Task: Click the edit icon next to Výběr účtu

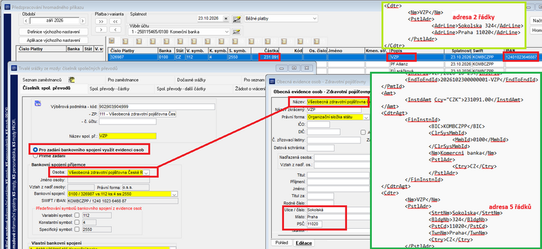Action: click(x=236, y=32)
